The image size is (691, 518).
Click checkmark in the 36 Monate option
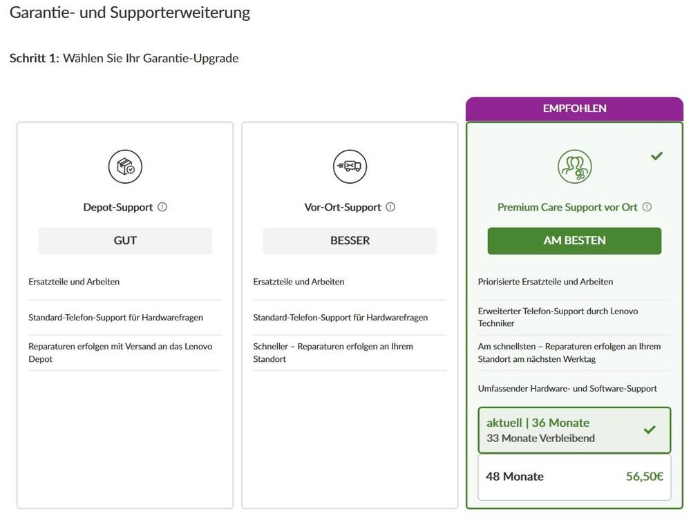click(x=650, y=430)
